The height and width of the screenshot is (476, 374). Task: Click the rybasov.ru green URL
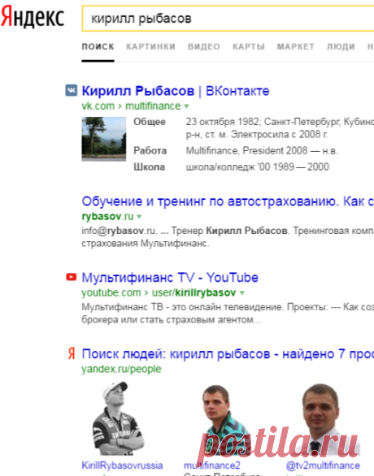click(x=107, y=216)
